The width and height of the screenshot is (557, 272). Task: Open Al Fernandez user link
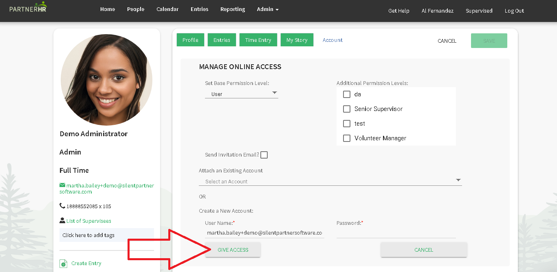point(438,11)
